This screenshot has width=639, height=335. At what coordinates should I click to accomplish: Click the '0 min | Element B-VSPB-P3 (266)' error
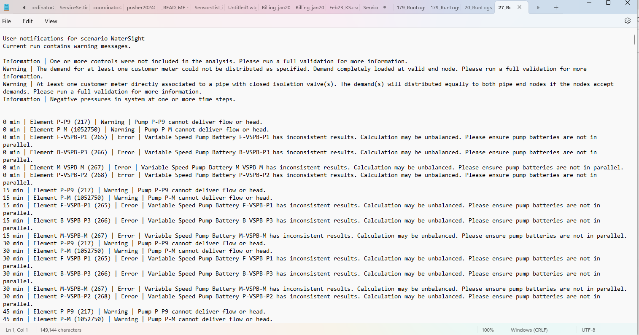point(300,156)
